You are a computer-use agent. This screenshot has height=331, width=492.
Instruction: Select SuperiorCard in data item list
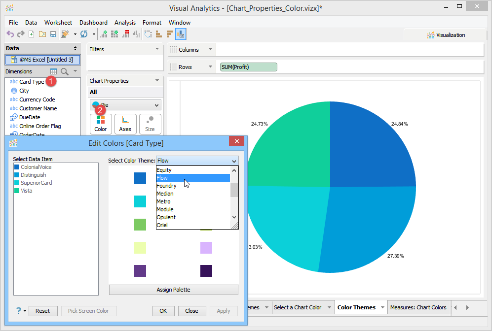pos(36,183)
